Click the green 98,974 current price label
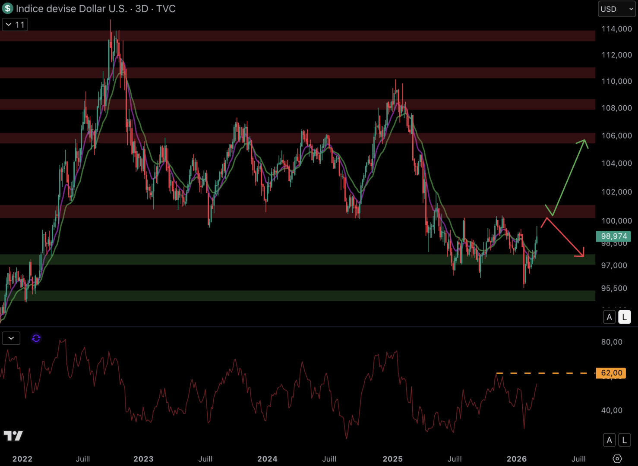The width and height of the screenshot is (638, 466). 613,236
